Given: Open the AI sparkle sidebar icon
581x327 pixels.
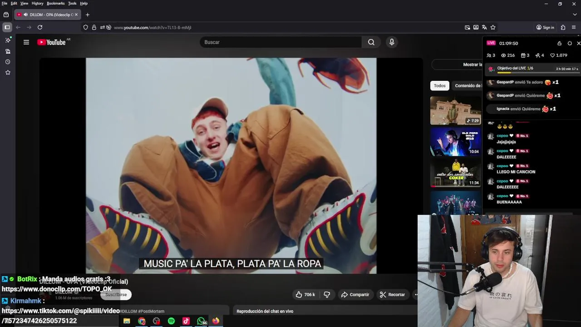Looking at the screenshot, I should 8,40.
